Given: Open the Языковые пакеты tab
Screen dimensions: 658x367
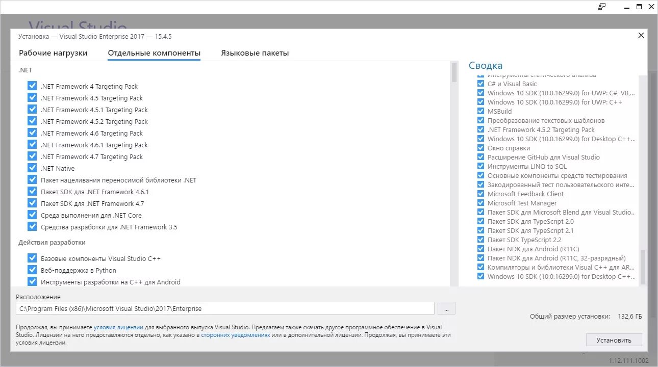Looking at the screenshot, I should (255, 53).
